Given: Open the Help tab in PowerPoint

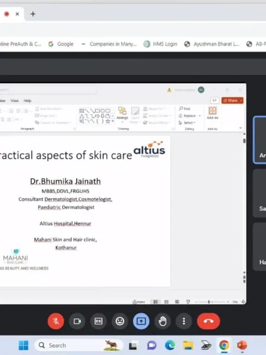Looking at the screenshot, I should [27, 101].
